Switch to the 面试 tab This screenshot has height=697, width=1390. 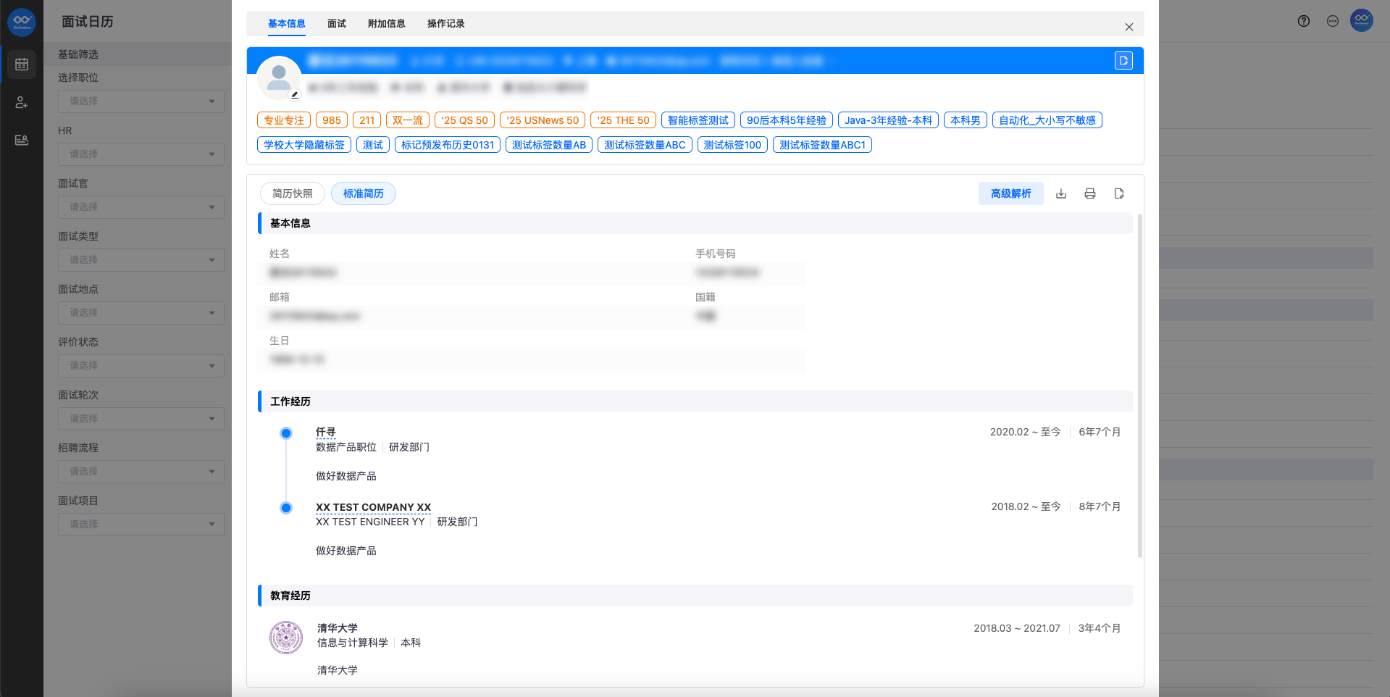337,24
